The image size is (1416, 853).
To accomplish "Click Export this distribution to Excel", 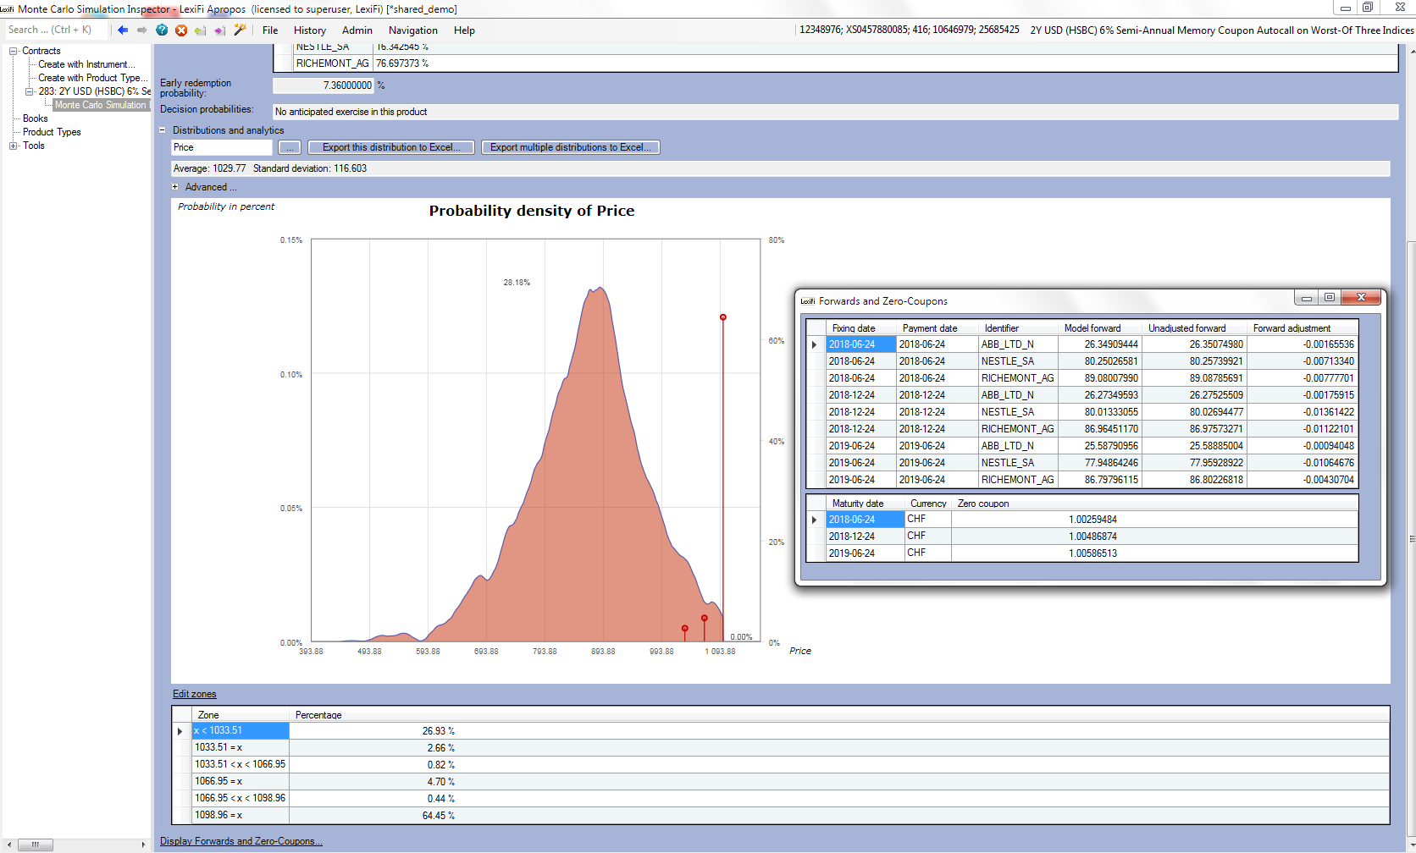I will [391, 147].
